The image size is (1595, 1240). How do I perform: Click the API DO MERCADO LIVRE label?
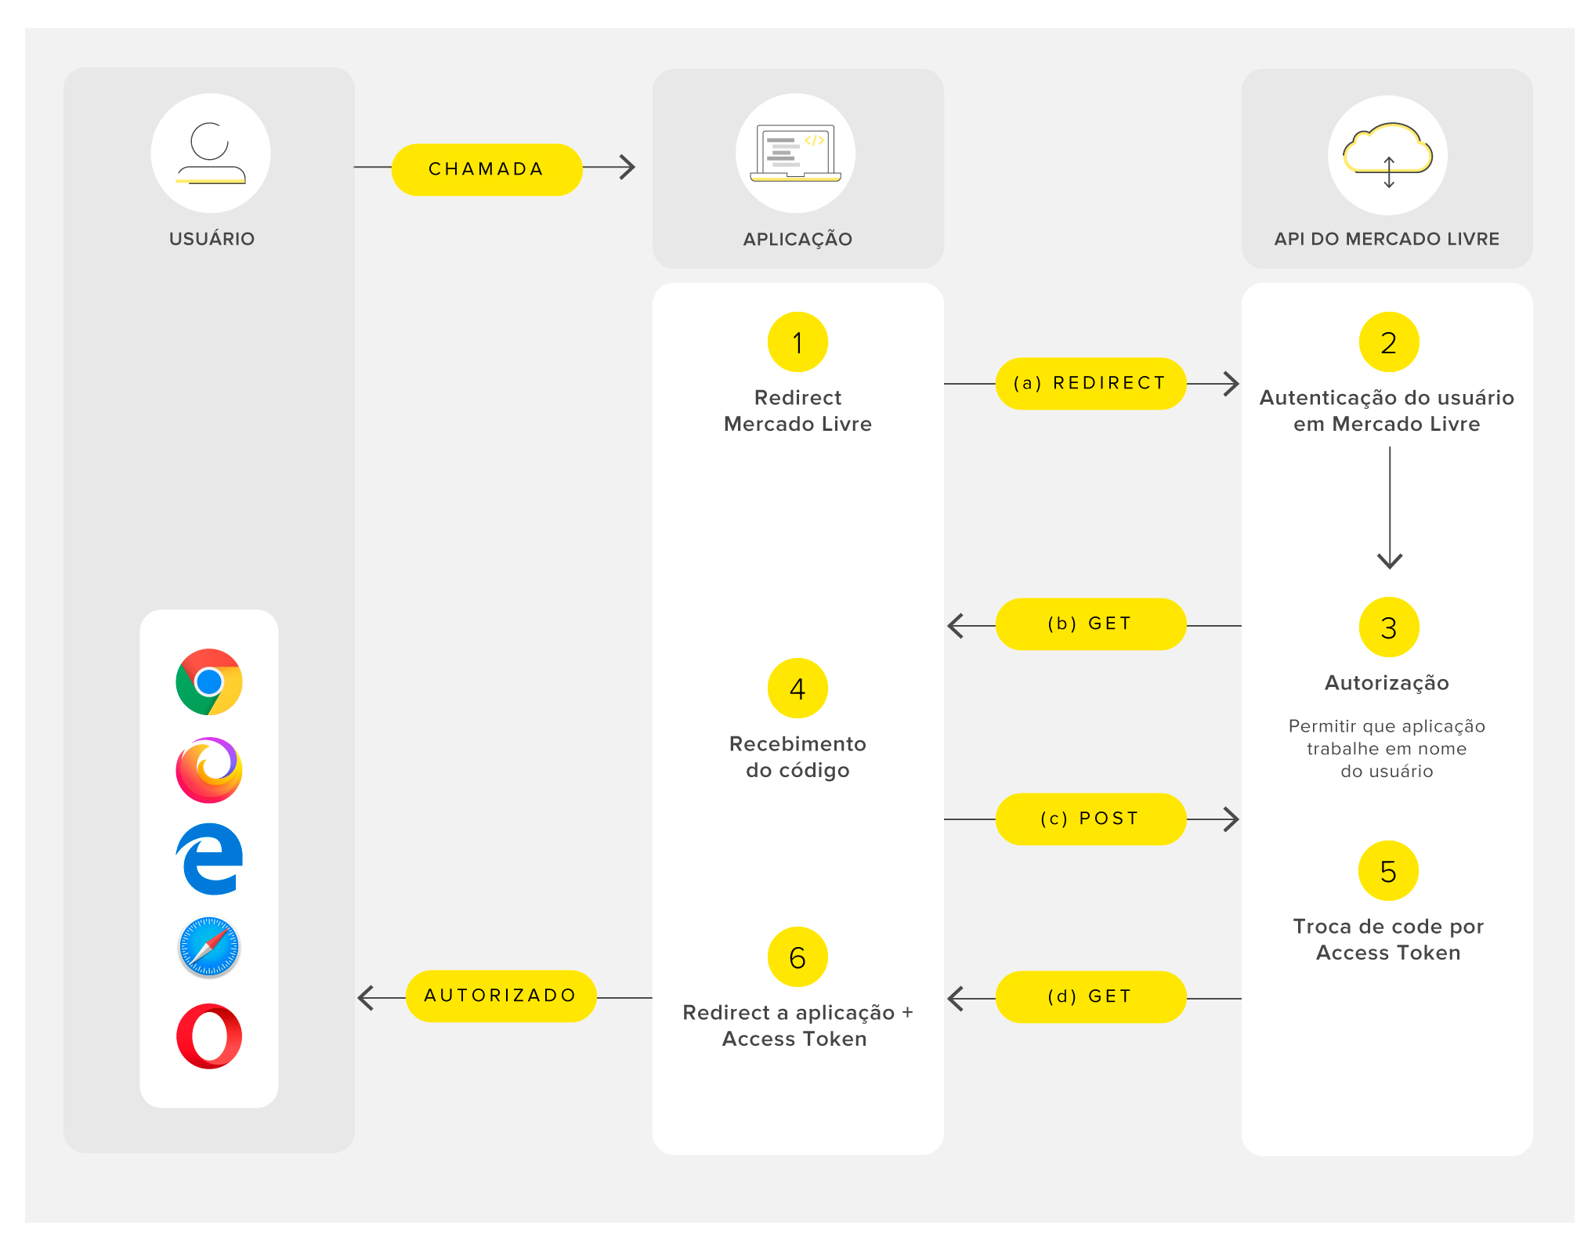click(1387, 239)
